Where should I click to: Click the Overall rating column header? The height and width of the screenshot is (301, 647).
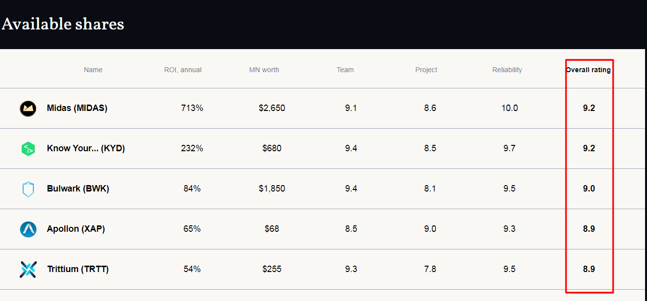(588, 70)
